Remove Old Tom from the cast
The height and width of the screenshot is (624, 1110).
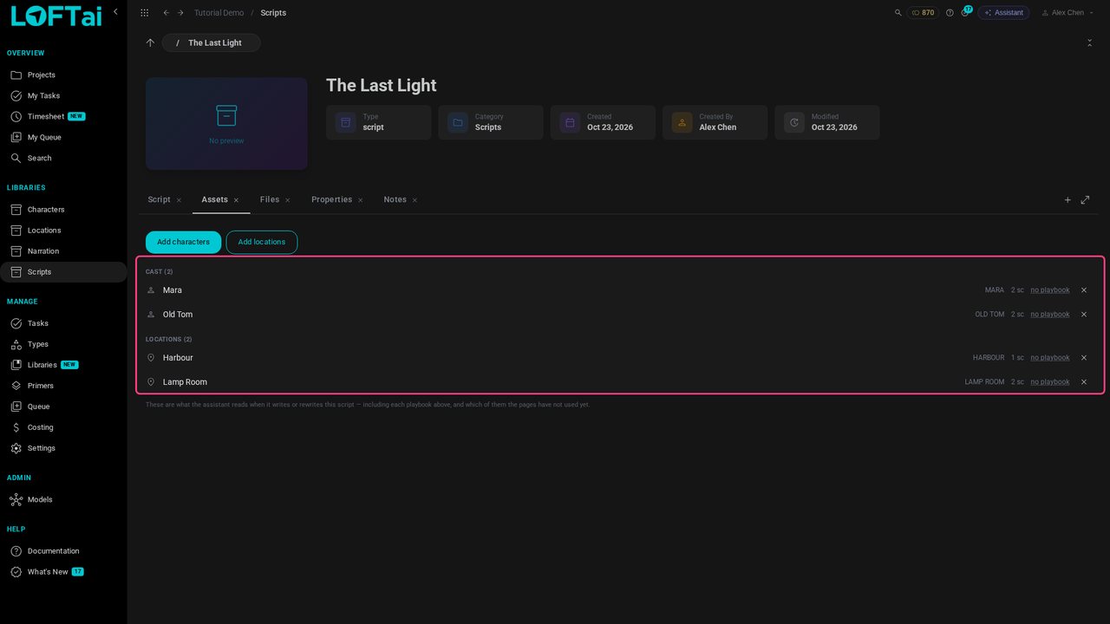click(x=1083, y=315)
